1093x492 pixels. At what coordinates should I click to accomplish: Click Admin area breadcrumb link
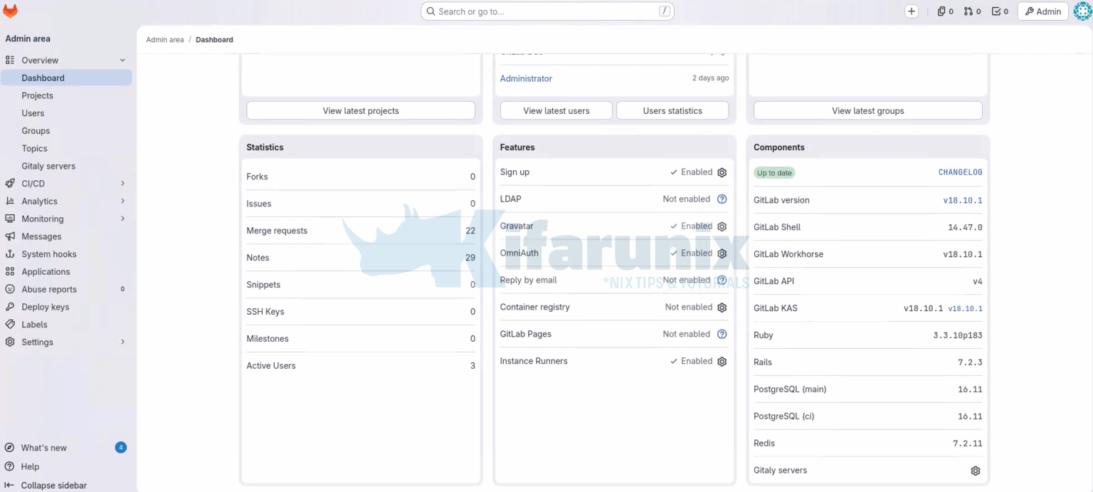tap(165, 40)
